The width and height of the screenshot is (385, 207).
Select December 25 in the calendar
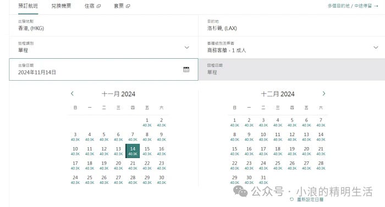(x=278, y=165)
